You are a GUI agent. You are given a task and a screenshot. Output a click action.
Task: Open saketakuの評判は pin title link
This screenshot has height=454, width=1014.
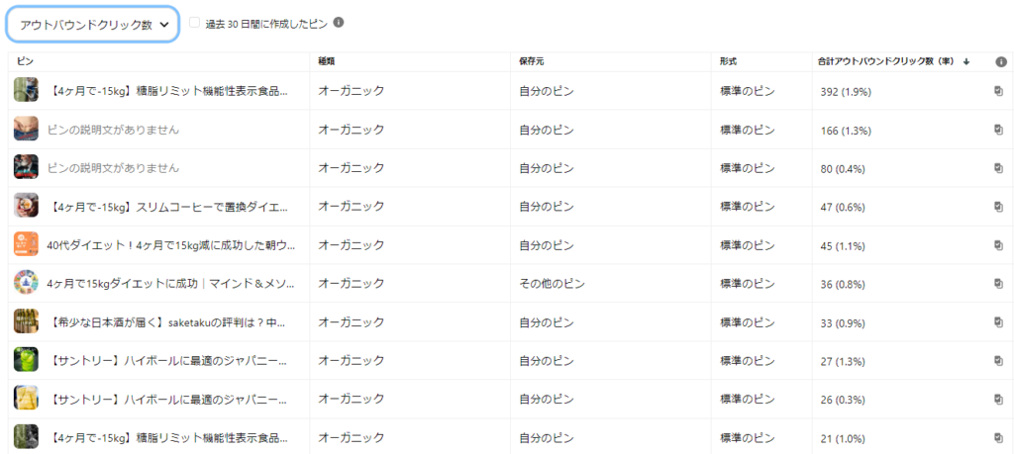click(x=165, y=322)
